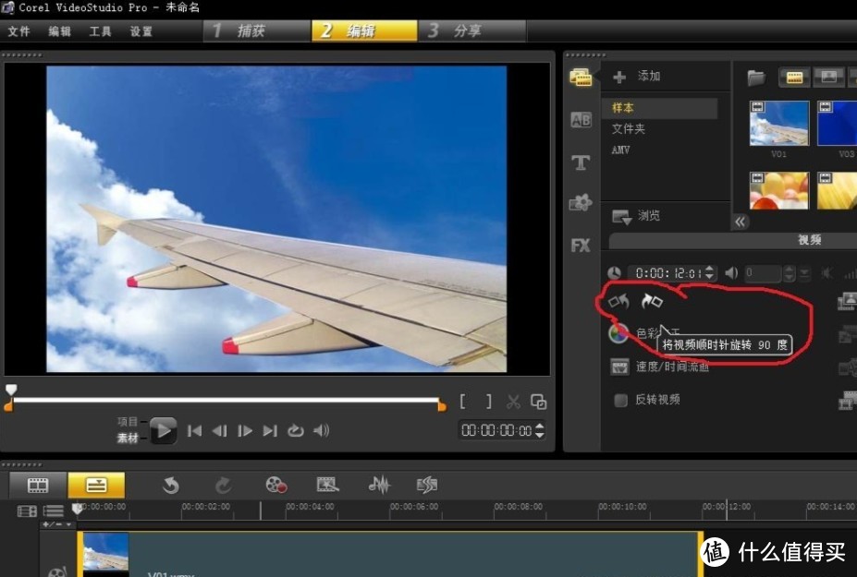Open the Media library panel icon

pos(580,77)
